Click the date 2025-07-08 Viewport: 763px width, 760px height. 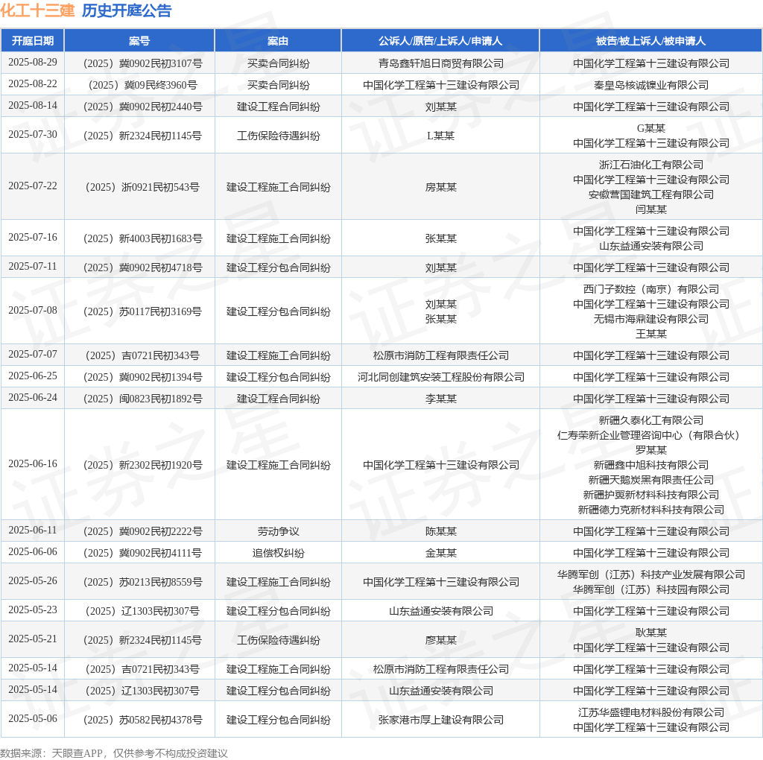[33, 311]
